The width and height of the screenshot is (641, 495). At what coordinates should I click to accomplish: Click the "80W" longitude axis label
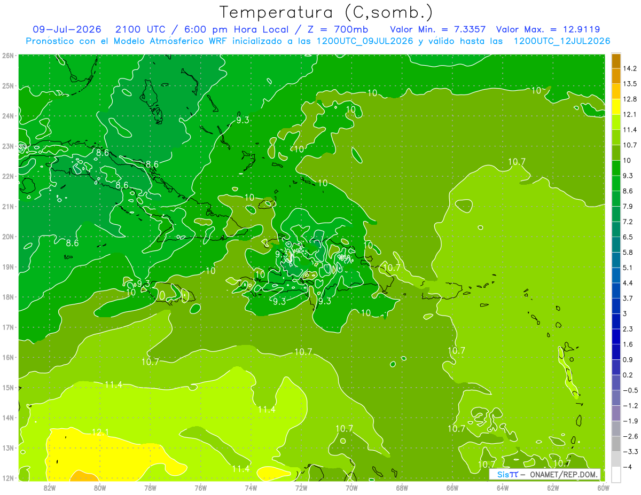[x=100, y=488]
